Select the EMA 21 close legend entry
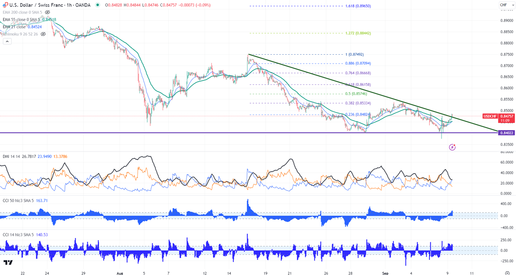The height and width of the screenshot is (275, 516). coord(14,27)
